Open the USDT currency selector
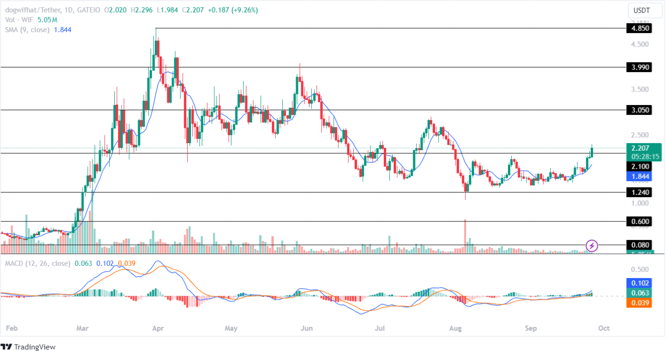This screenshot has width=666, height=351. [644, 10]
